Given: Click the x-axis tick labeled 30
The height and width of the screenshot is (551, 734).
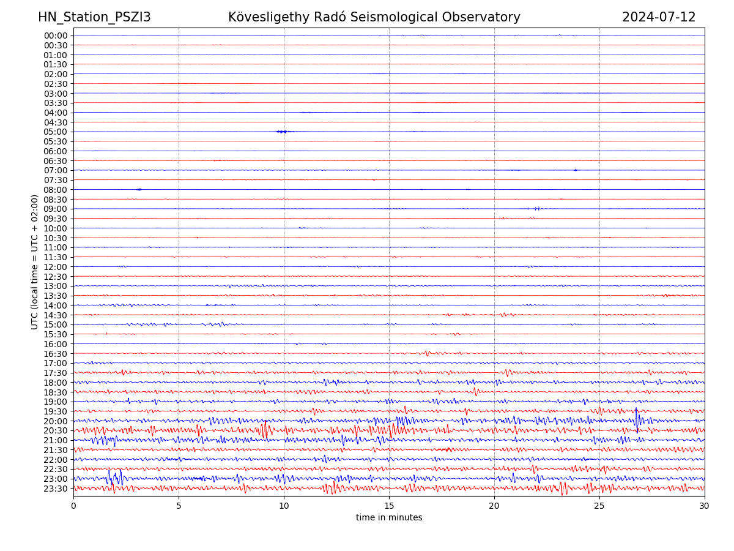Looking at the screenshot, I should click(x=705, y=506).
